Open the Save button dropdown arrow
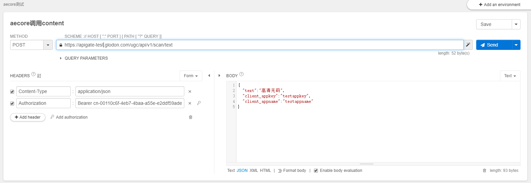The height and width of the screenshot is (183, 531). pos(516,24)
